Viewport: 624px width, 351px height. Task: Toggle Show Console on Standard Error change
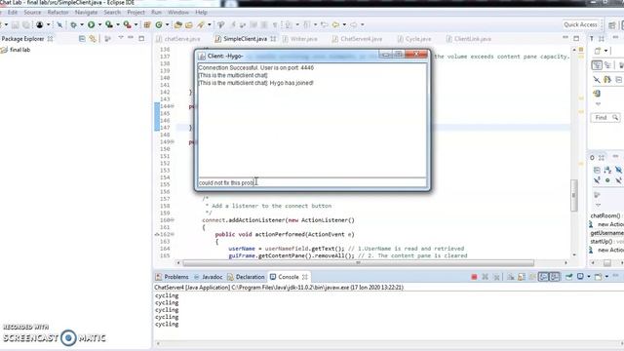(x=555, y=277)
